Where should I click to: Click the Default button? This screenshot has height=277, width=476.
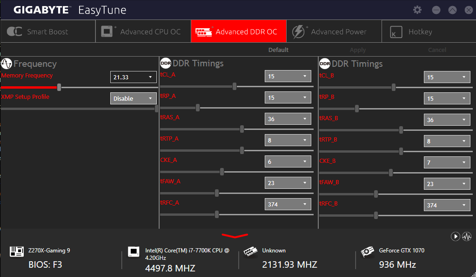[278, 50]
